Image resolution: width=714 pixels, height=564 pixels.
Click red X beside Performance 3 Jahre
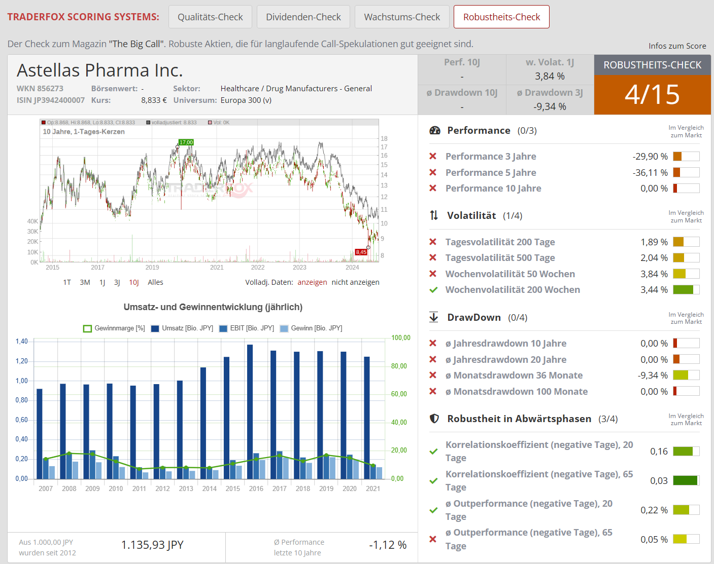coord(433,157)
